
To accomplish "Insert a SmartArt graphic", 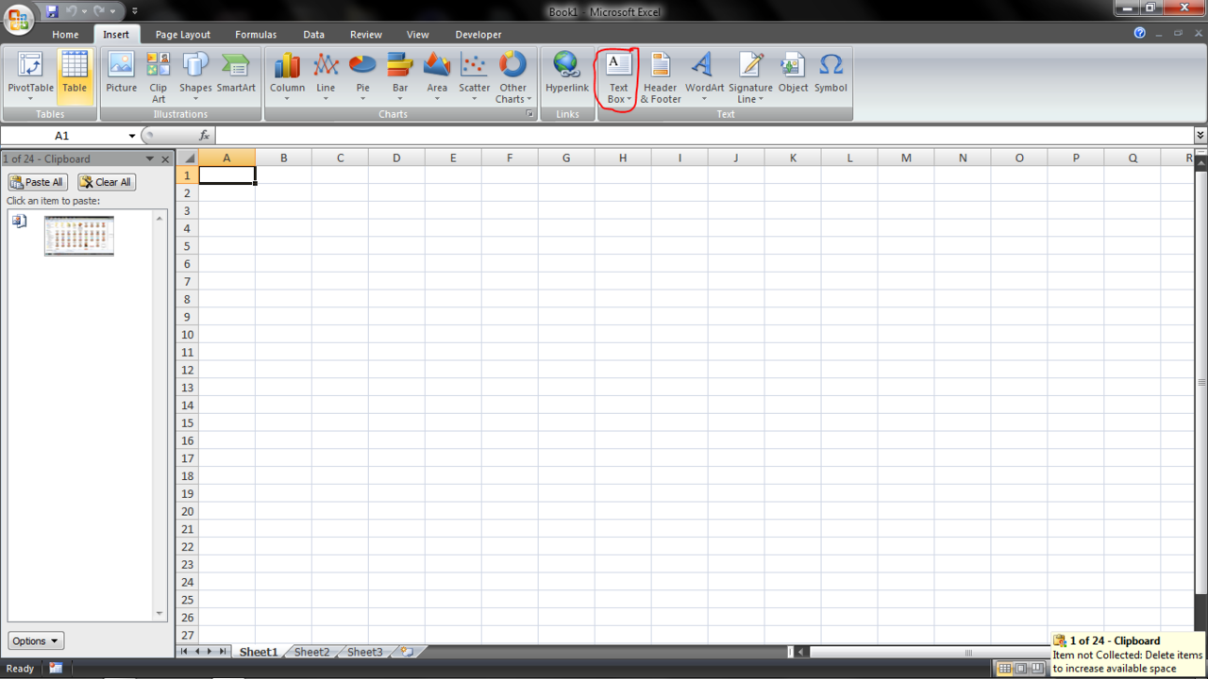I will click(x=236, y=74).
